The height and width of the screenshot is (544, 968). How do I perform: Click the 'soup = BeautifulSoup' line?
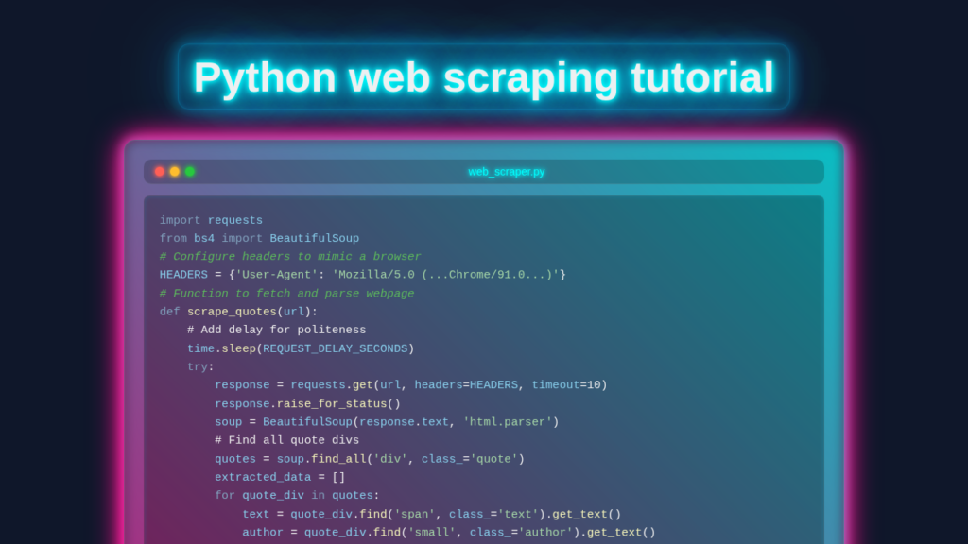[x=387, y=422]
